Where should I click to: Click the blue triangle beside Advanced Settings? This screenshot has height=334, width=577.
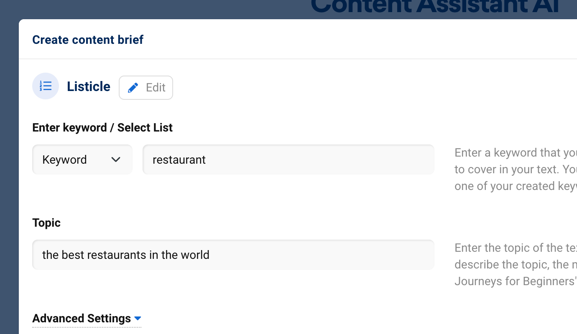[138, 319]
